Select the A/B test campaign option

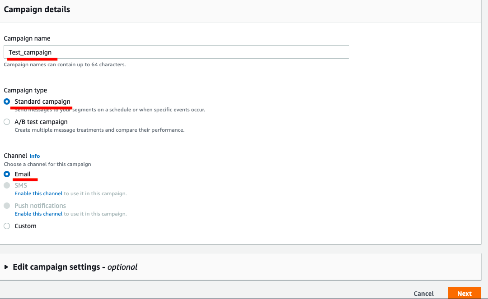(x=7, y=122)
